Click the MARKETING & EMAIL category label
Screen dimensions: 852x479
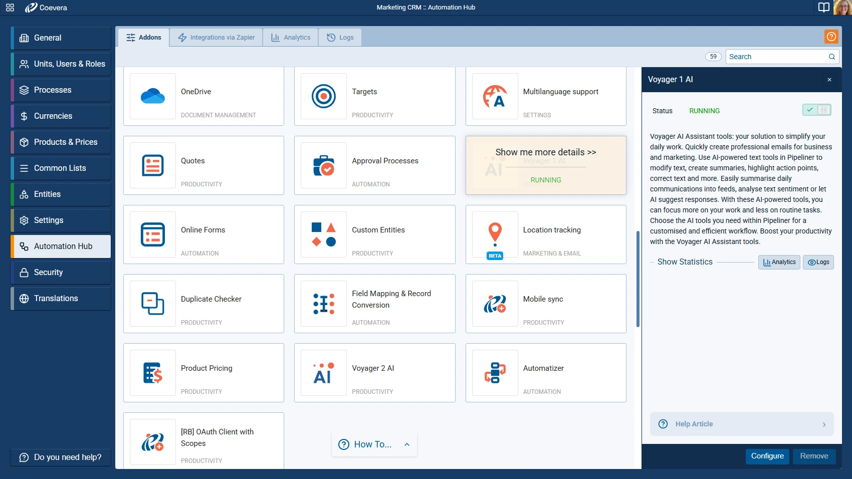[x=552, y=254]
